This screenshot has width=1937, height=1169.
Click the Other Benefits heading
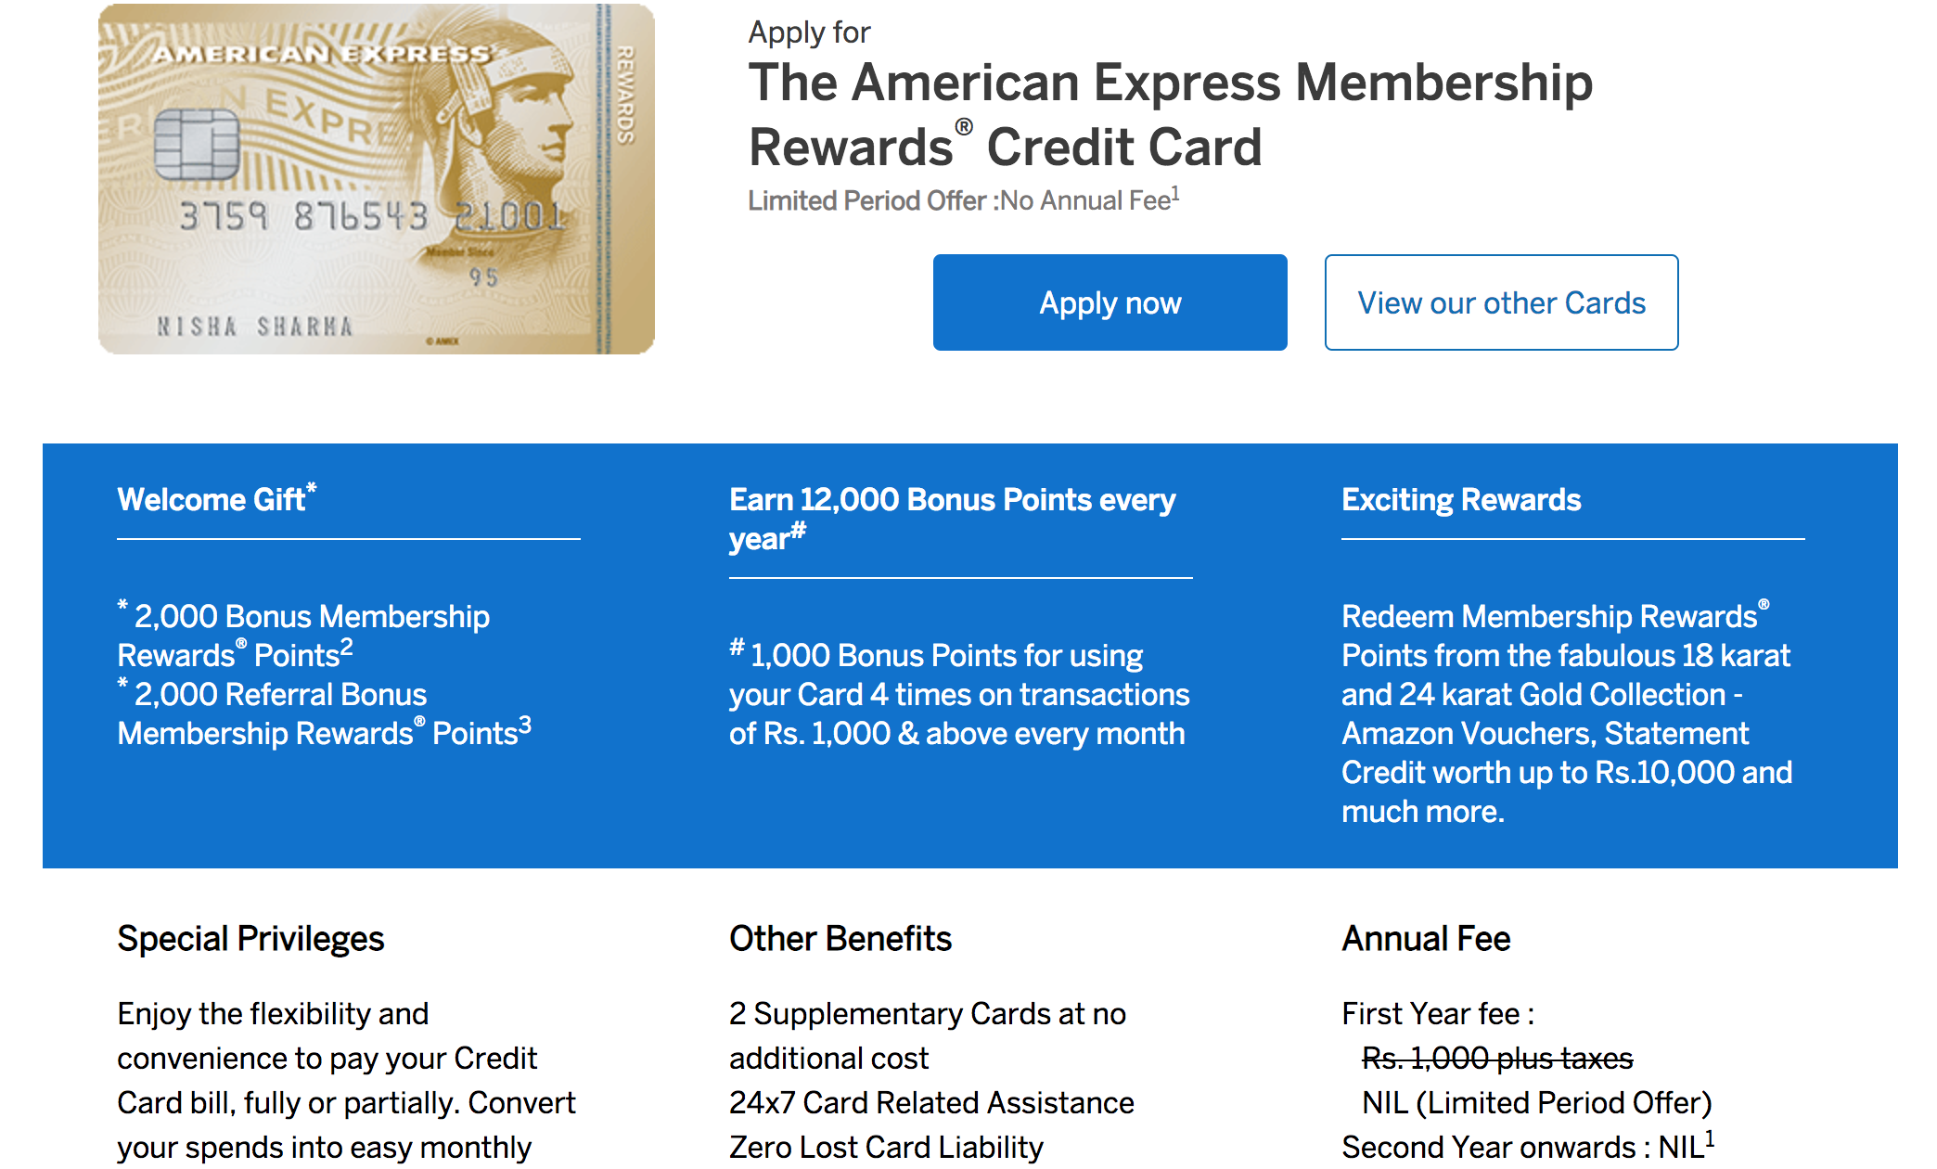(x=840, y=938)
